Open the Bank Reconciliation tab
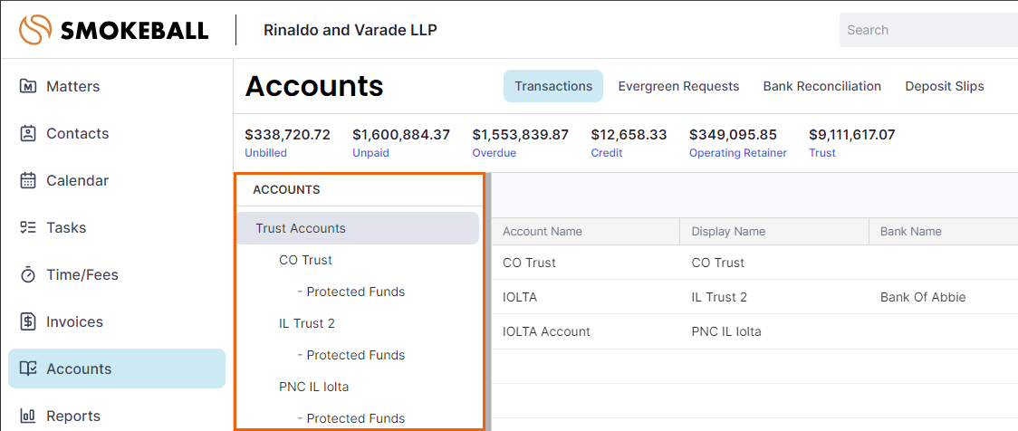Screen dimensions: 1018x431 tap(822, 86)
